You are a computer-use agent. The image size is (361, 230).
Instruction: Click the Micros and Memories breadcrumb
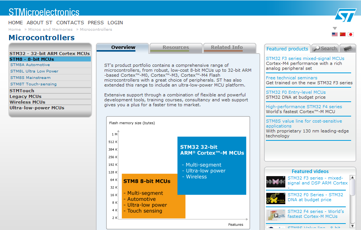[50, 29]
